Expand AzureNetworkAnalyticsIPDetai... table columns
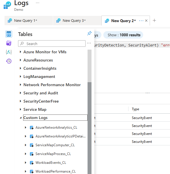 point(25,136)
